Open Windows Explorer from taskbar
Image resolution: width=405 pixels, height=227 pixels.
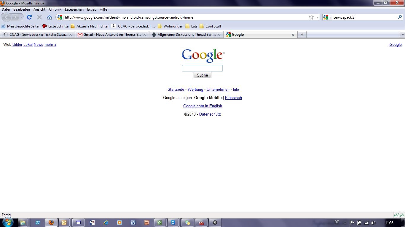pyautogui.click(x=23, y=223)
